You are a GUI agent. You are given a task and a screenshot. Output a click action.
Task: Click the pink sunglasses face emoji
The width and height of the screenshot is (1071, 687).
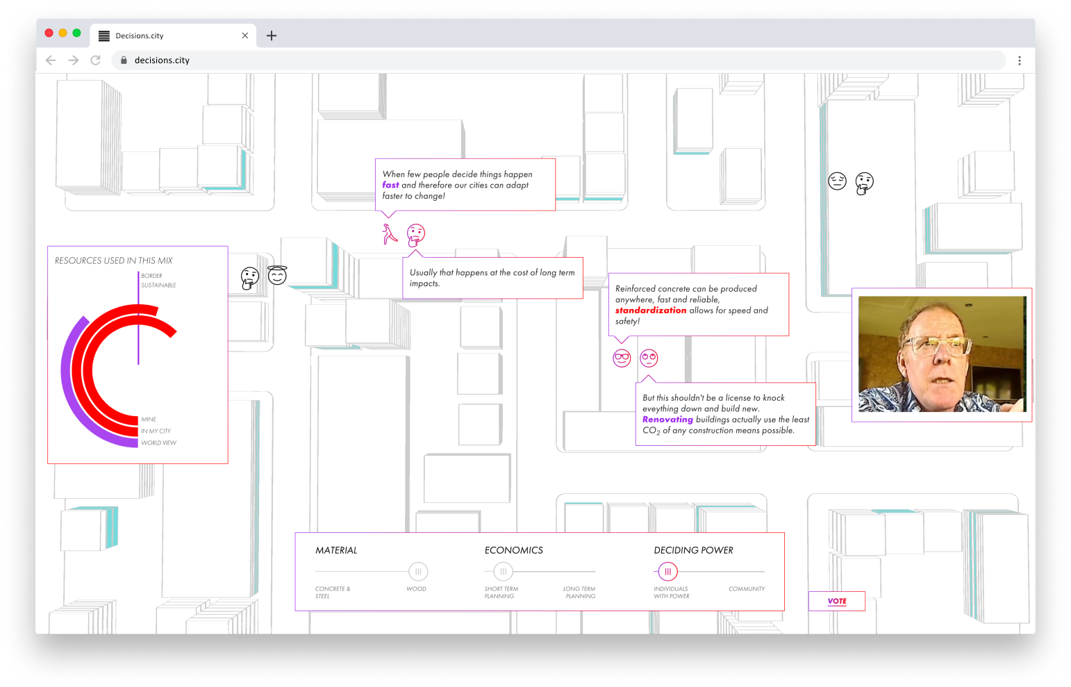tap(622, 358)
